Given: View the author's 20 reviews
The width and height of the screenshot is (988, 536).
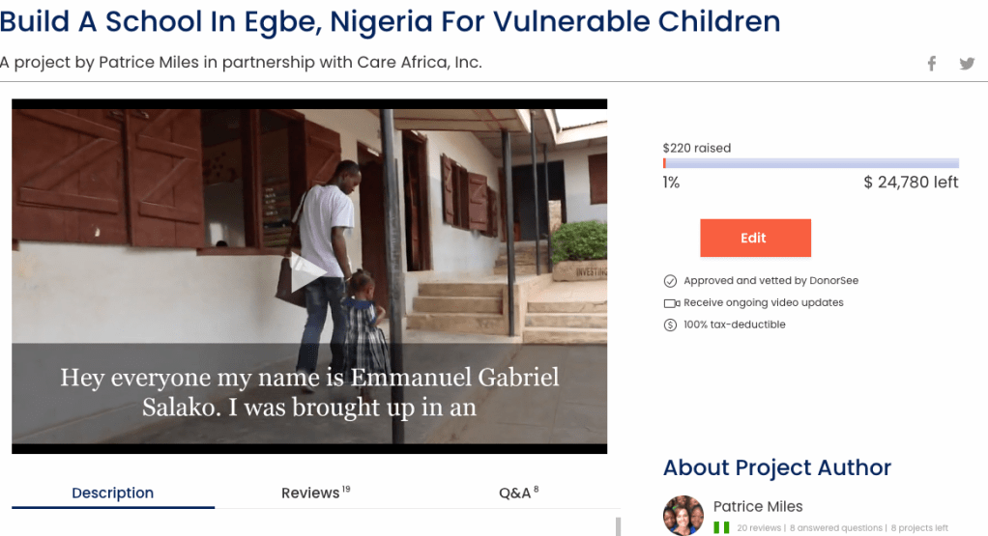Looking at the screenshot, I should coord(759,528).
